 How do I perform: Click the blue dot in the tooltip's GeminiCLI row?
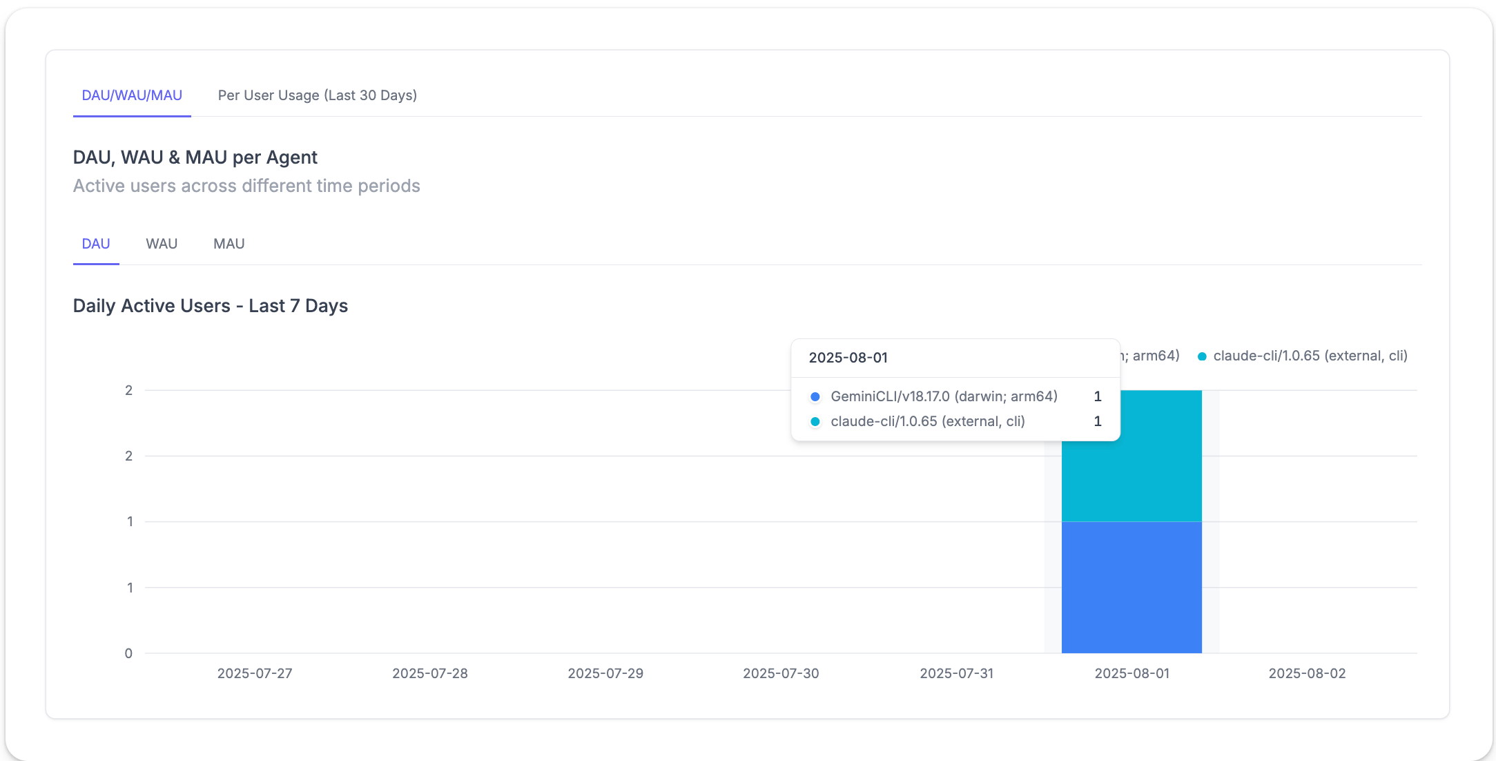[x=815, y=396]
